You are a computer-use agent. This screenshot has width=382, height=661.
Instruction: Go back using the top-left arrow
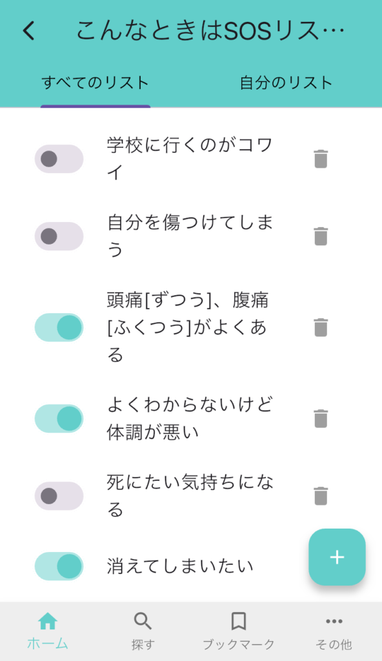coord(28,31)
